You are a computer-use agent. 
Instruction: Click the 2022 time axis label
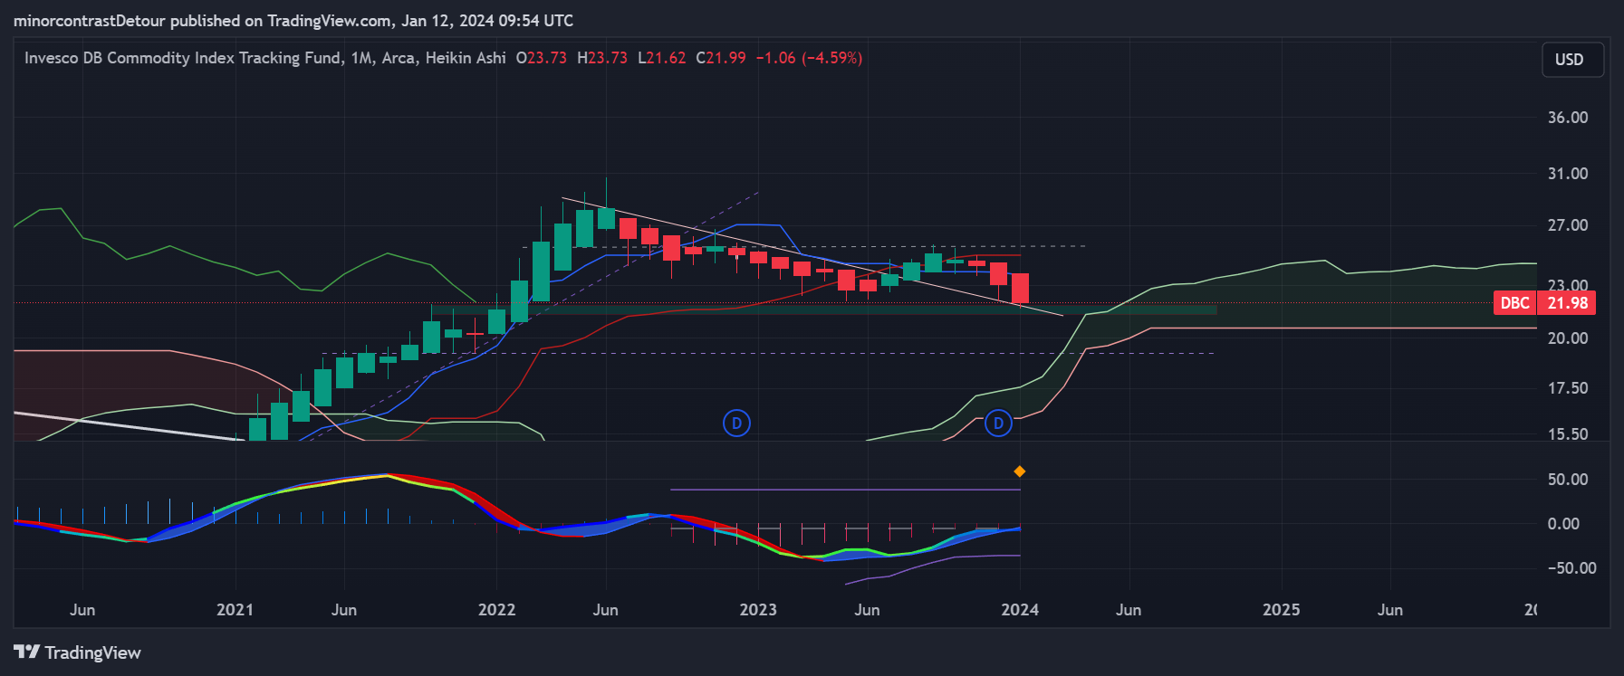click(x=496, y=610)
